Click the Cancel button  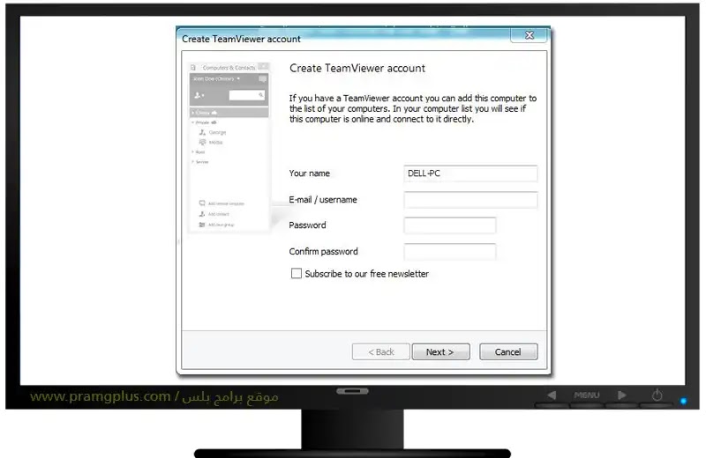tap(508, 352)
